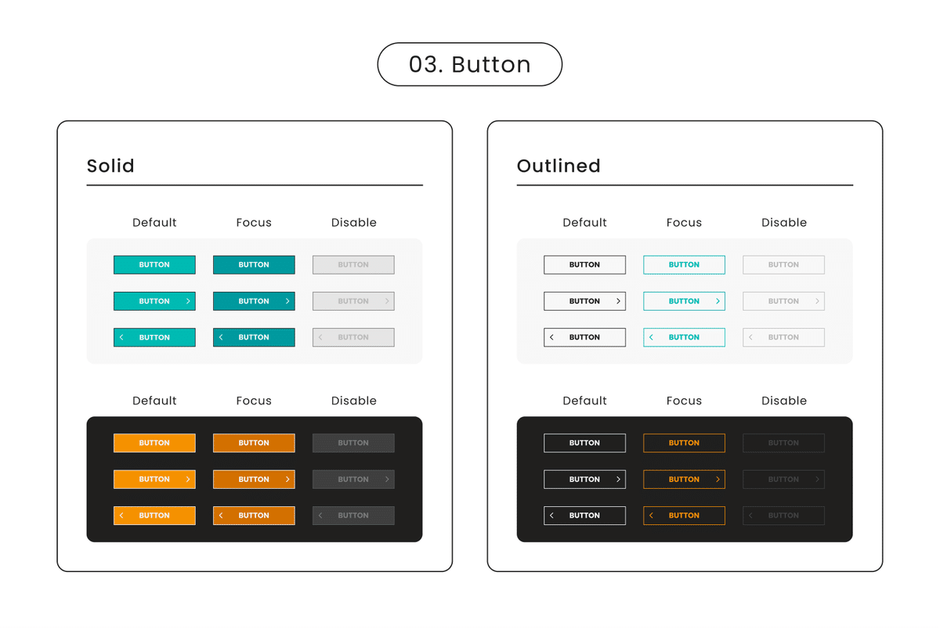Click right chevron on dark-panel Solid Disable button
The image size is (940, 629).
point(387,480)
